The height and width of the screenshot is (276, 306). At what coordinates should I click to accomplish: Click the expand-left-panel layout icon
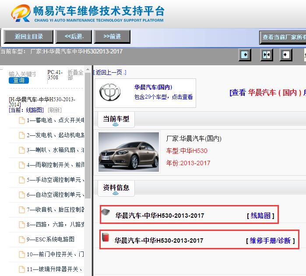click(245, 55)
